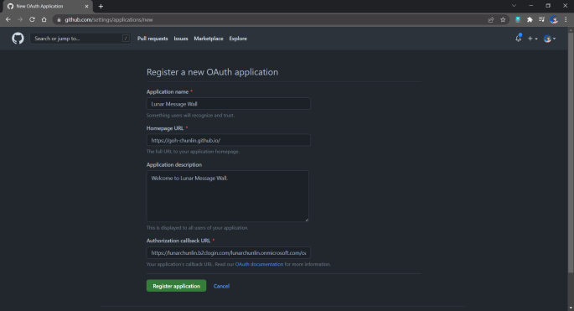Open the media control icon
574x311 pixels.
542,20
